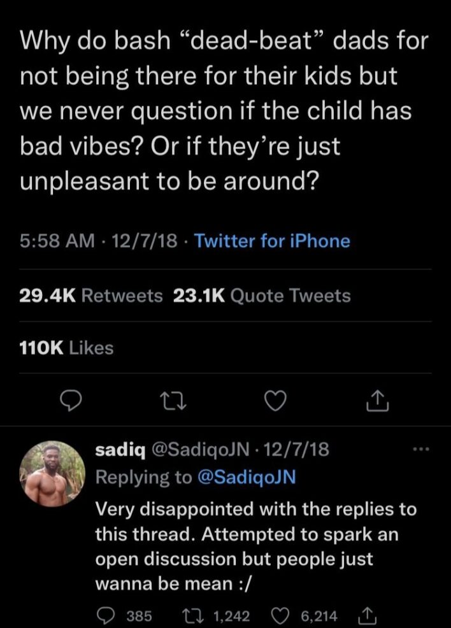The height and width of the screenshot is (628, 451).
Task: Like the main tweet via the heart icon
Action: tap(276, 401)
